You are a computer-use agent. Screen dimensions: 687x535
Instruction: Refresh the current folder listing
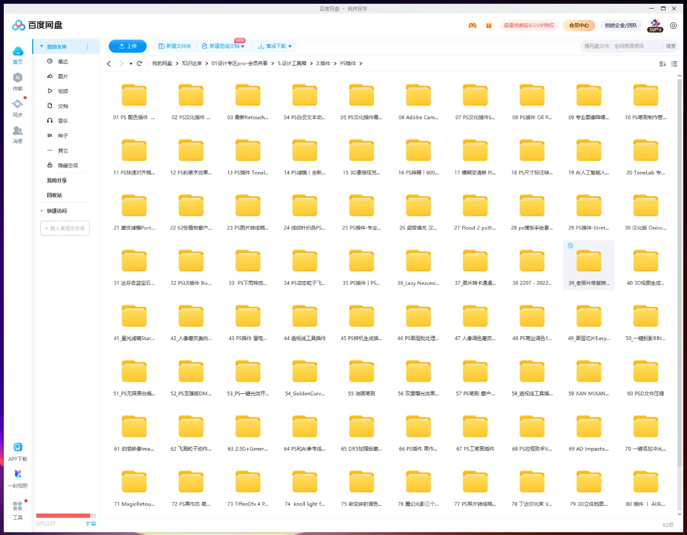[x=140, y=63]
